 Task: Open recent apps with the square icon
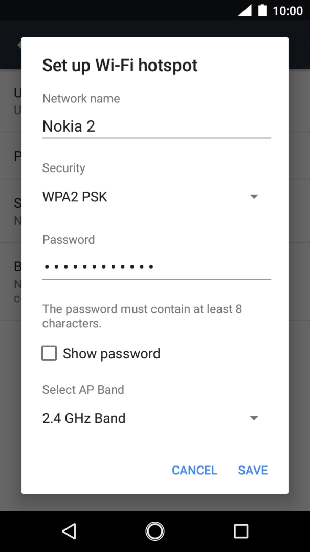pos(240,532)
